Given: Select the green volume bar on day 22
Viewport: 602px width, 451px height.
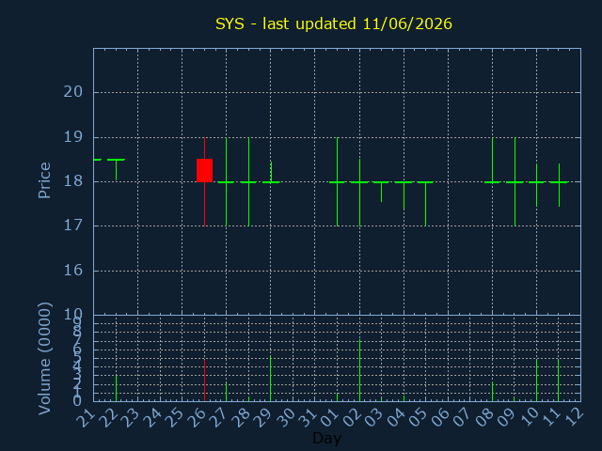Looking at the screenshot, I should point(116,388).
